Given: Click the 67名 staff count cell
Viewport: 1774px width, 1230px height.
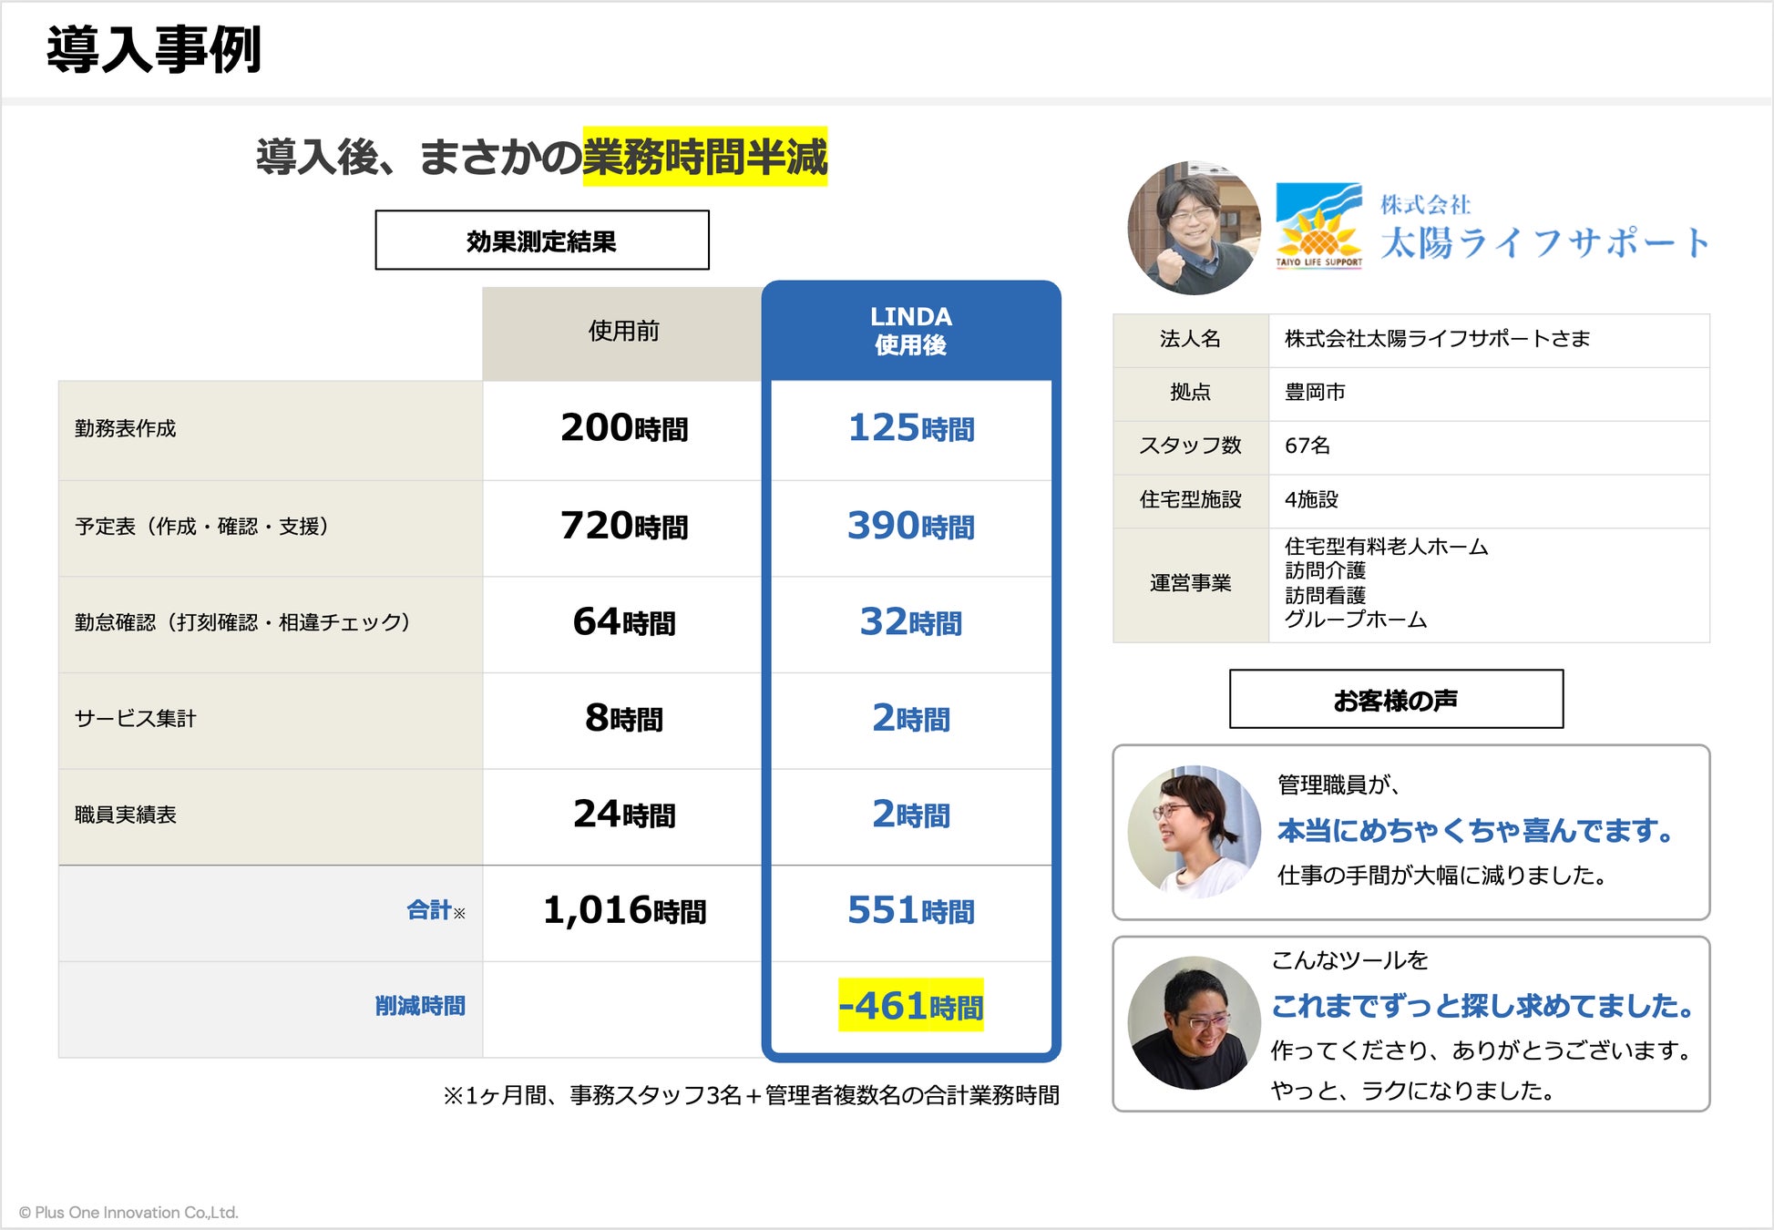Looking at the screenshot, I should (x=1307, y=446).
